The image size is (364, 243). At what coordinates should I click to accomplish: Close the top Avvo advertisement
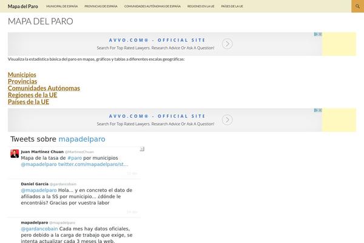pos(320,34)
